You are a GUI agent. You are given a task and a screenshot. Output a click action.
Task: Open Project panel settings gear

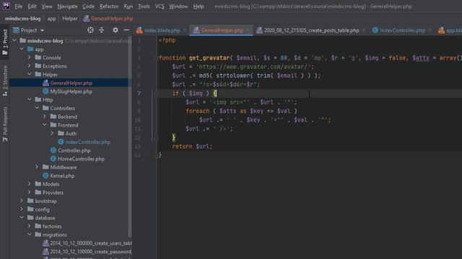[115, 30]
